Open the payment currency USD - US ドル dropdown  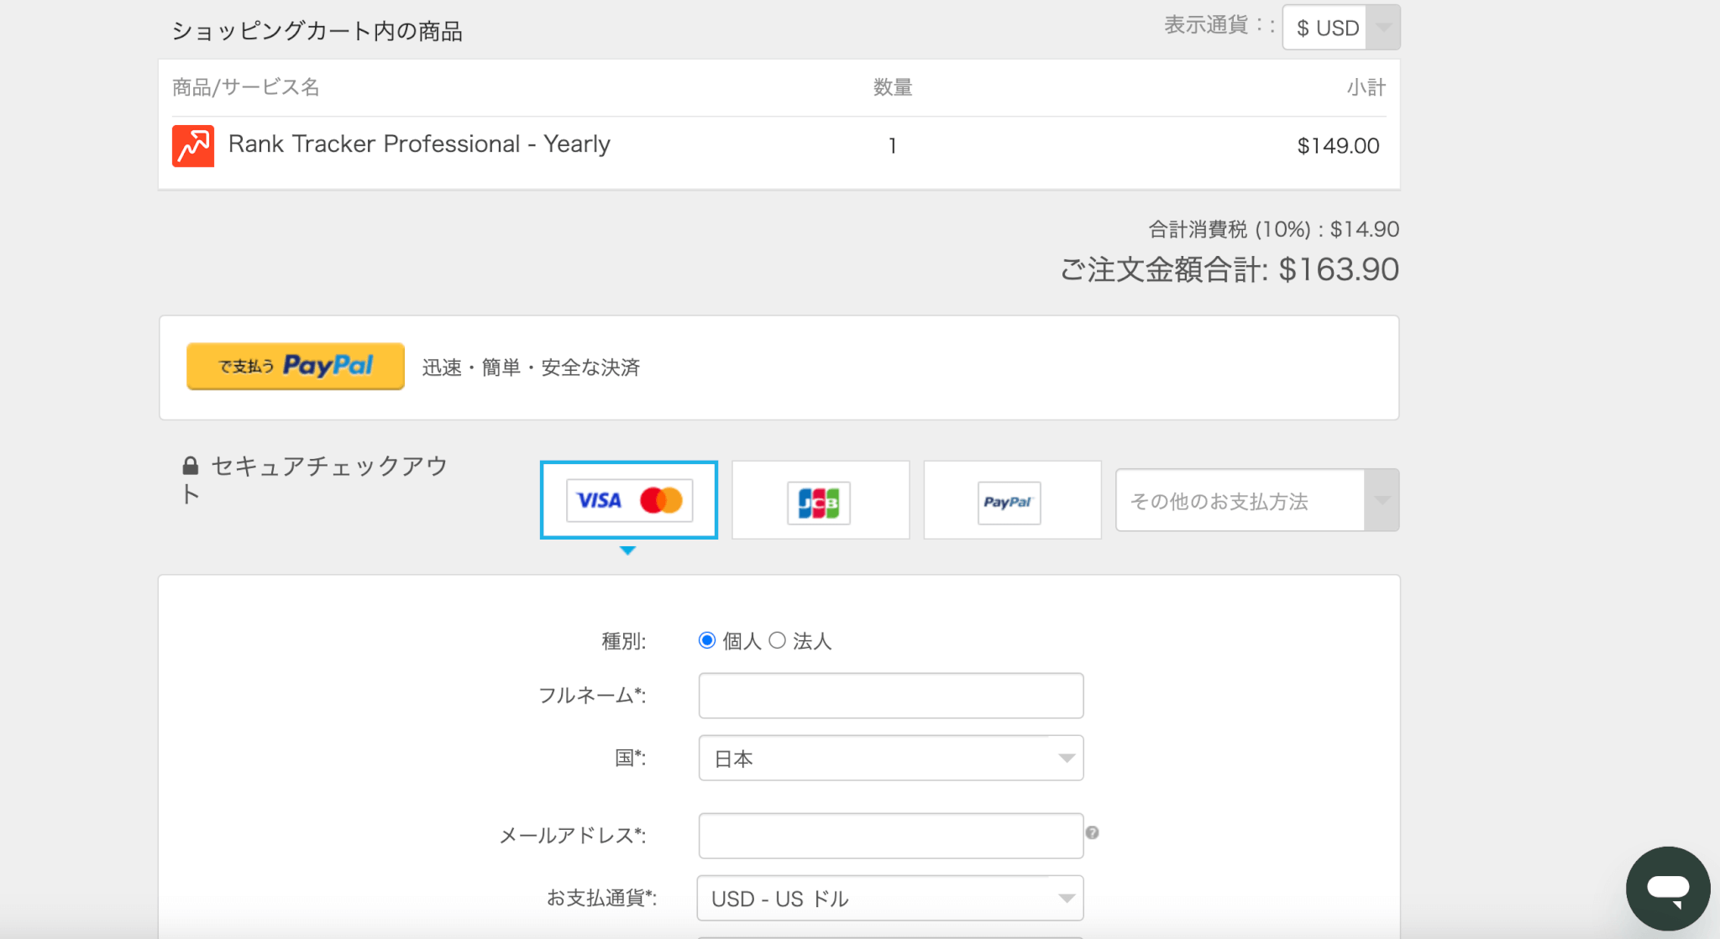[x=891, y=898]
